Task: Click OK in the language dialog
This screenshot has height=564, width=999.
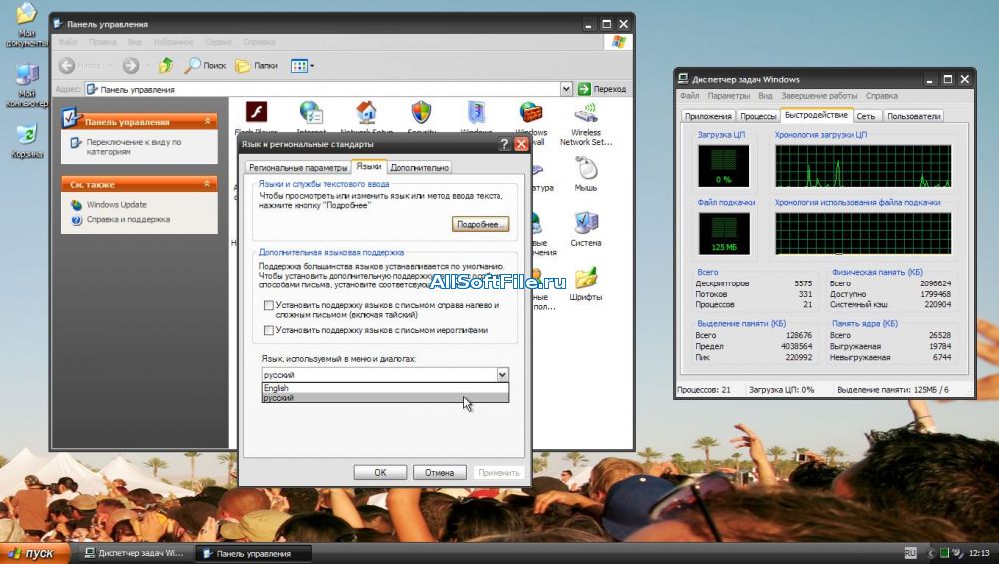Action: pyautogui.click(x=380, y=473)
